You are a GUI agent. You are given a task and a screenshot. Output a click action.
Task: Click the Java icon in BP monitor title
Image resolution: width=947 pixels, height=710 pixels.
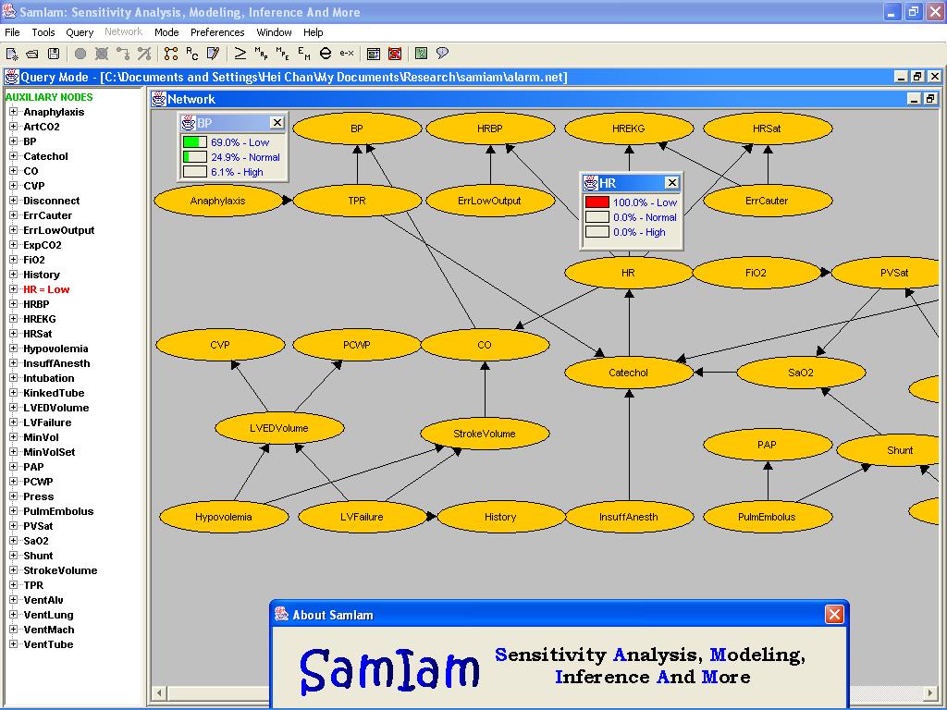pyautogui.click(x=189, y=123)
